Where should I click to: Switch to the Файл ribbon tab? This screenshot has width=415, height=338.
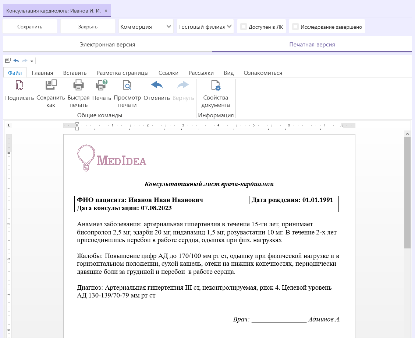click(15, 73)
